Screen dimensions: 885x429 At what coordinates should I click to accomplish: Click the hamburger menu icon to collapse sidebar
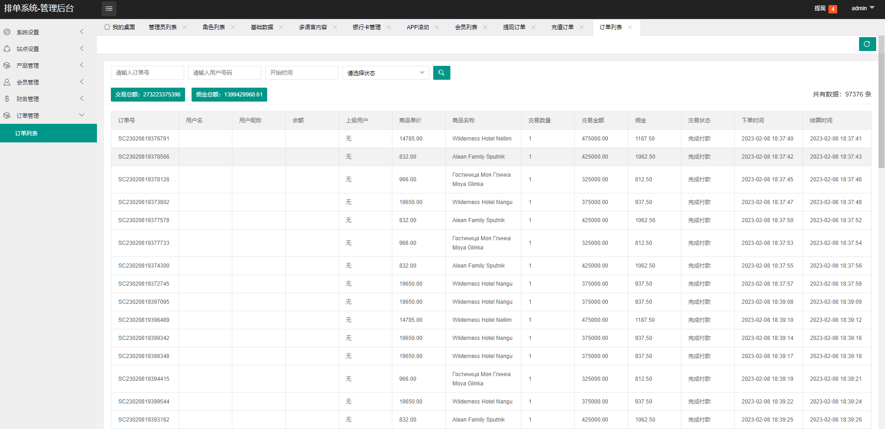pos(109,8)
